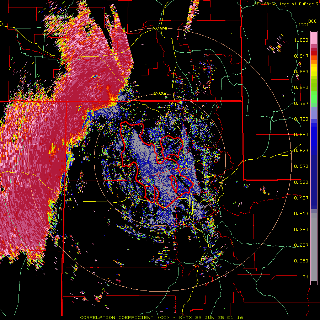
Task: Select the 0.253 legend value
Action: pos(301,261)
